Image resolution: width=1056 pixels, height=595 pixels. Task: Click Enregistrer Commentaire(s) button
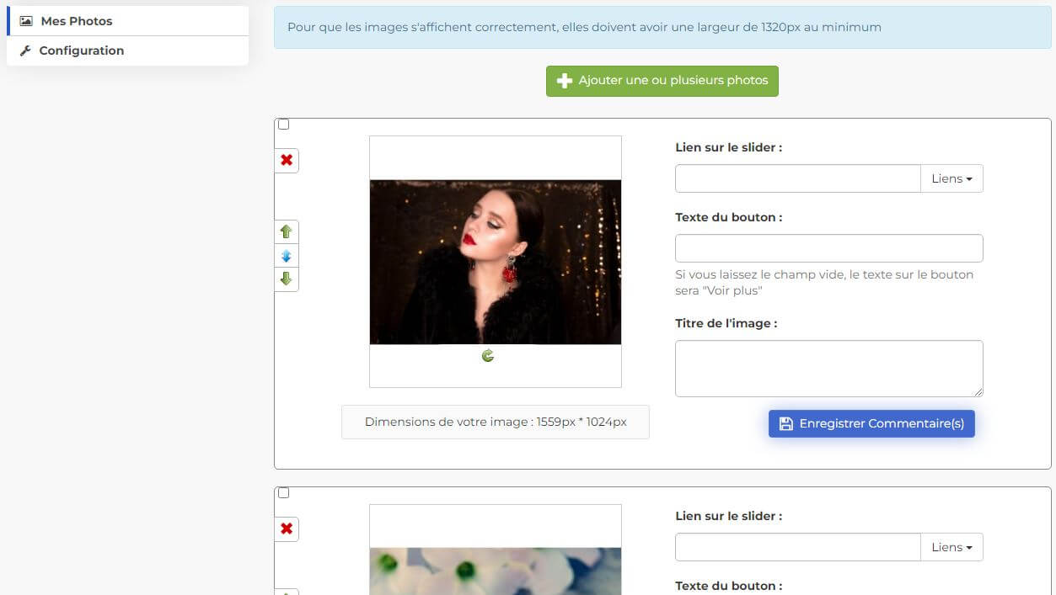pos(871,423)
